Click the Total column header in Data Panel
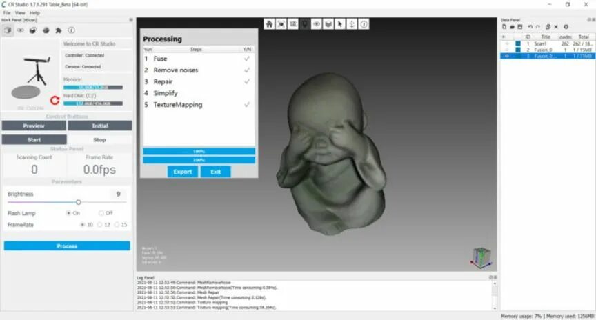 tap(584, 37)
